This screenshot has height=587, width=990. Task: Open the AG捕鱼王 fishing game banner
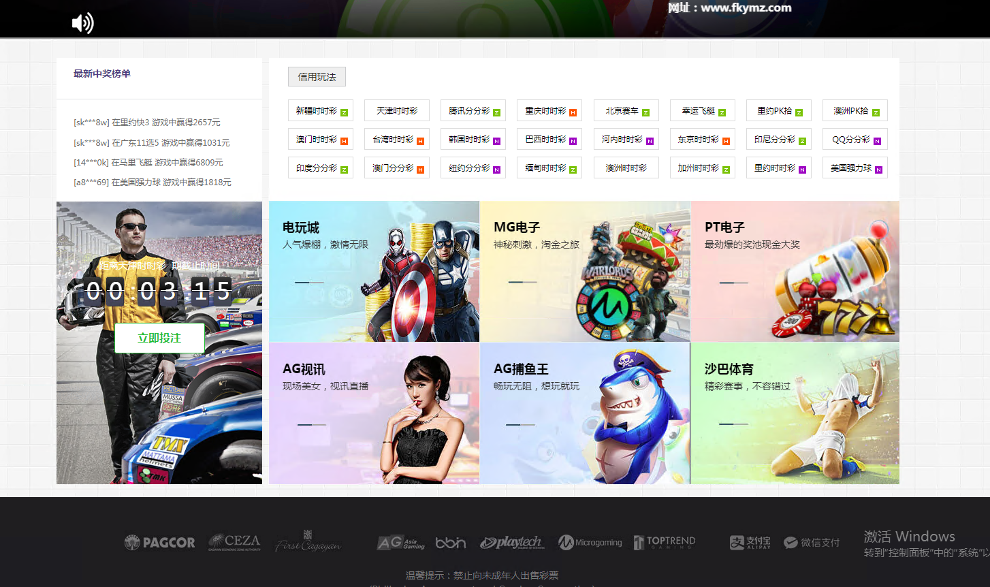[x=585, y=413]
